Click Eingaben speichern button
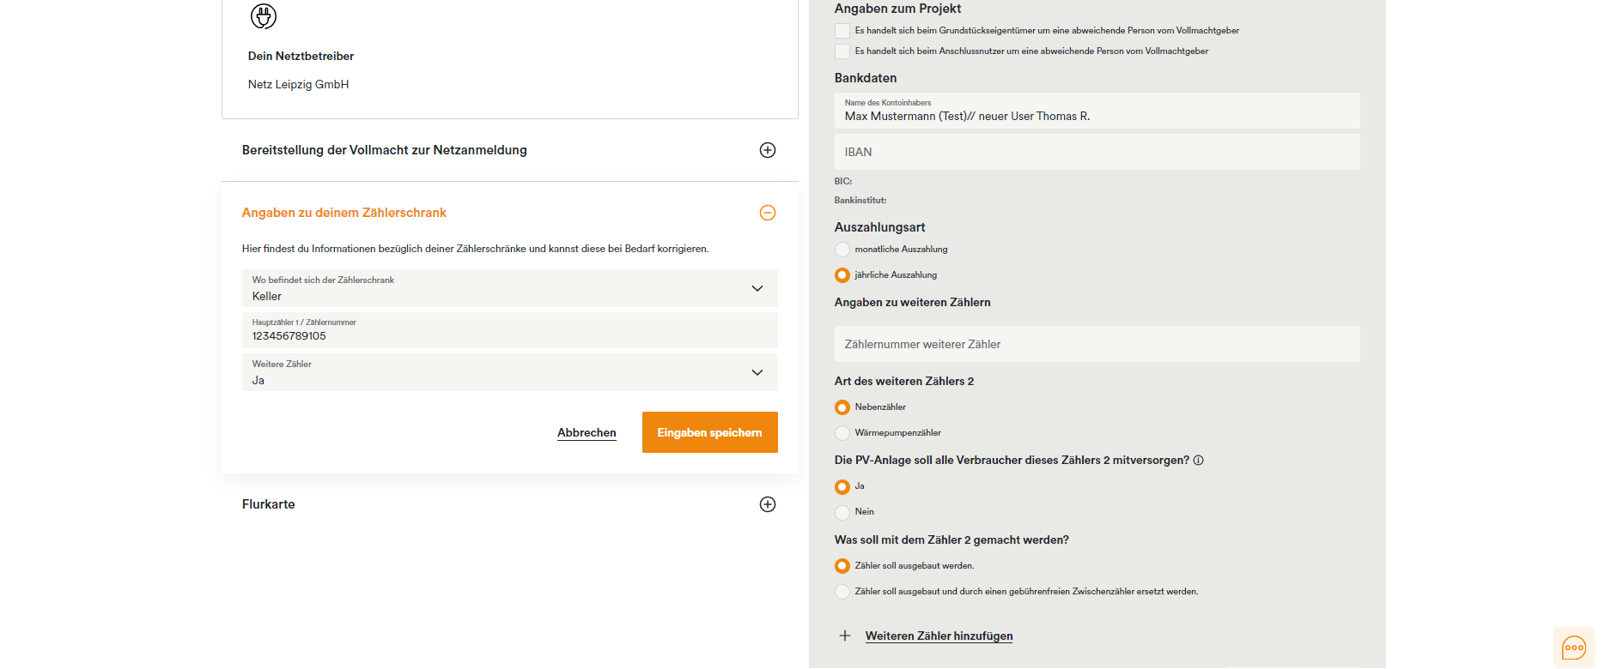The image size is (1605, 669). coord(710,432)
